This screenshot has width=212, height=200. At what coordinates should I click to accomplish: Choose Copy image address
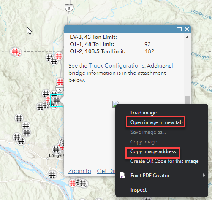tap(153, 151)
